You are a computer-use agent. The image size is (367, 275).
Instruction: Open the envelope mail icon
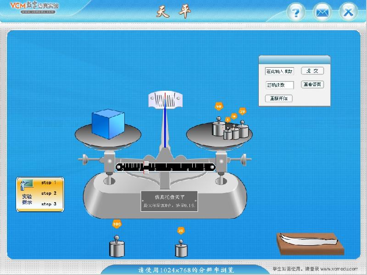tap(323, 12)
